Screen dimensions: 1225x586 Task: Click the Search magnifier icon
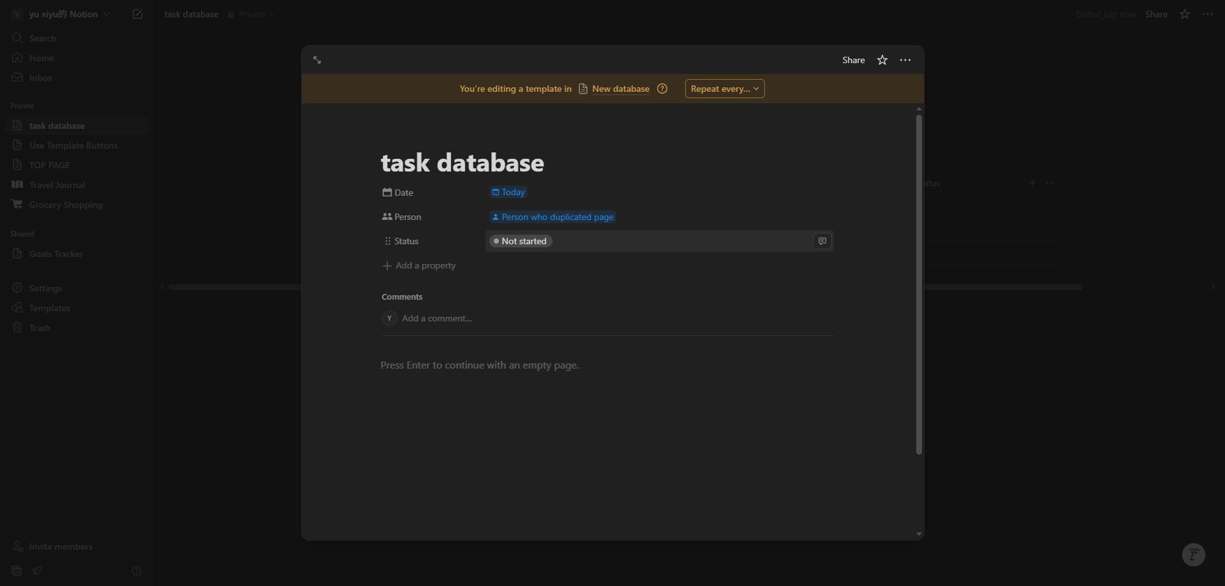[x=17, y=38]
